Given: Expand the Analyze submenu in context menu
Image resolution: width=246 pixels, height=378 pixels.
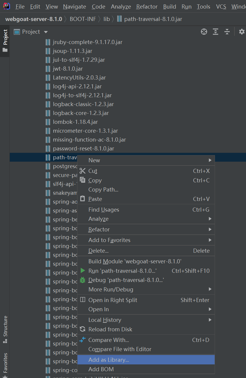Looking at the screenshot, I should point(146,219).
